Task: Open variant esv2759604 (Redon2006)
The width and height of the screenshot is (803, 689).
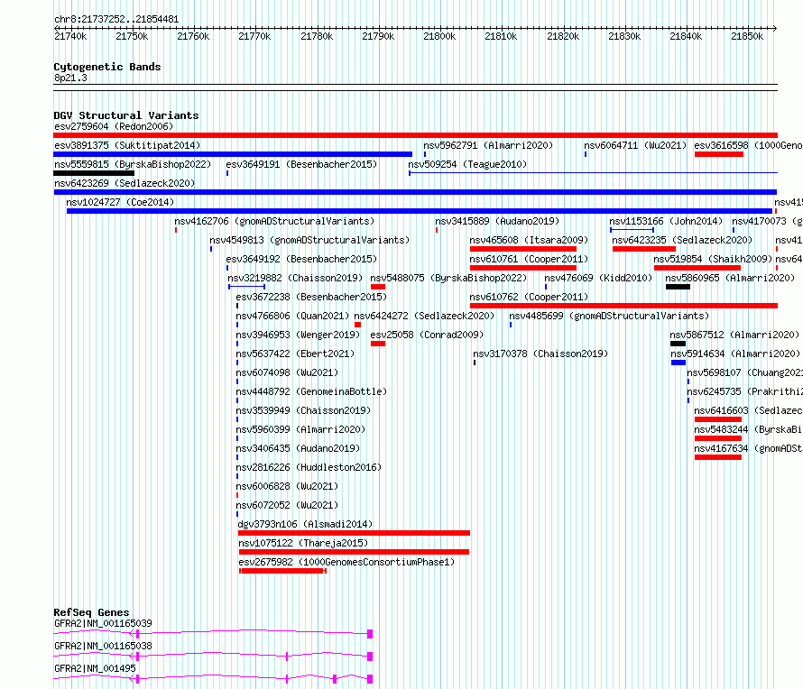Action: click(x=114, y=126)
